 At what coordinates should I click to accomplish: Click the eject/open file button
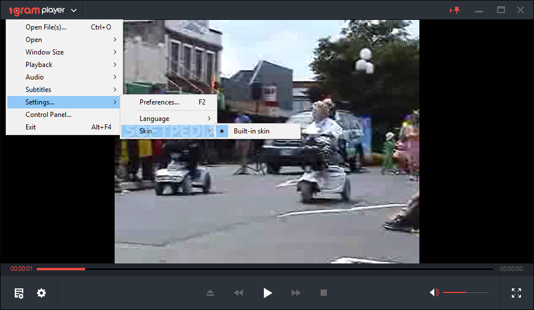click(x=210, y=292)
